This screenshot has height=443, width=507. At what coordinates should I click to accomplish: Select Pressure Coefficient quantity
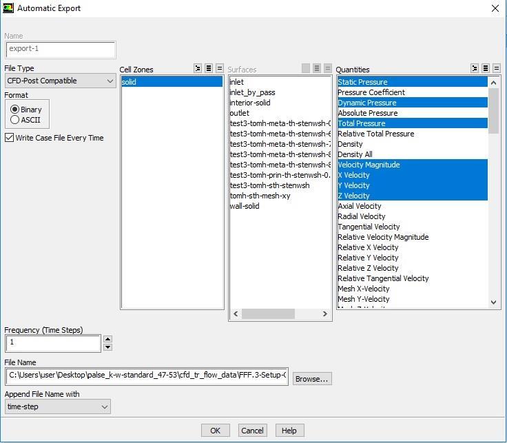click(x=413, y=92)
